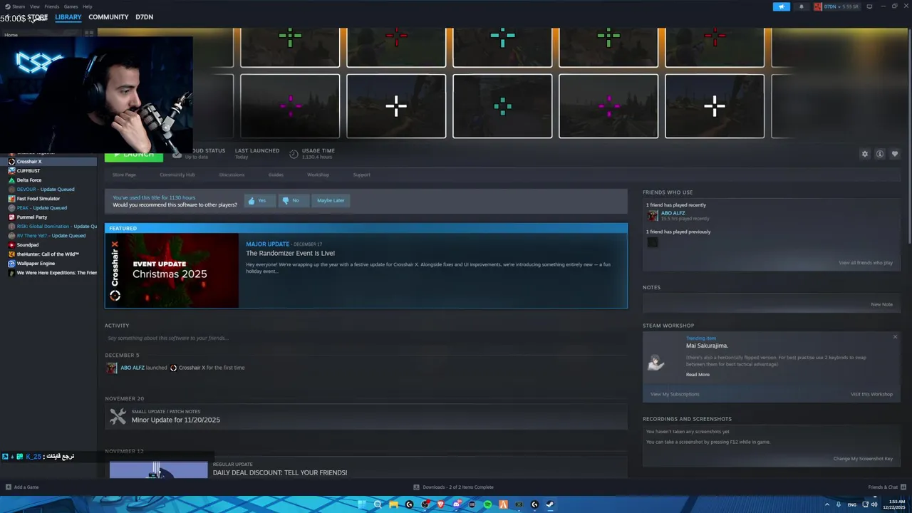Open the notifications bell in Steam
The height and width of the screenshot is (513, 912).
pos(802,6)
